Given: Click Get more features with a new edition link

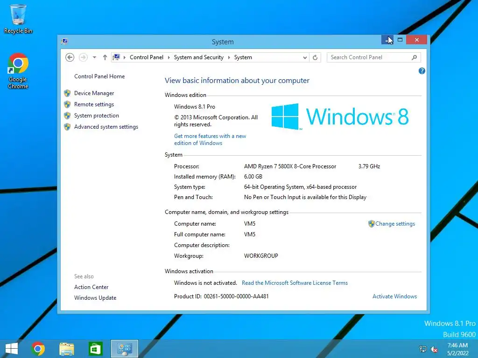Looking at the screenshot, I should [210, 139].
